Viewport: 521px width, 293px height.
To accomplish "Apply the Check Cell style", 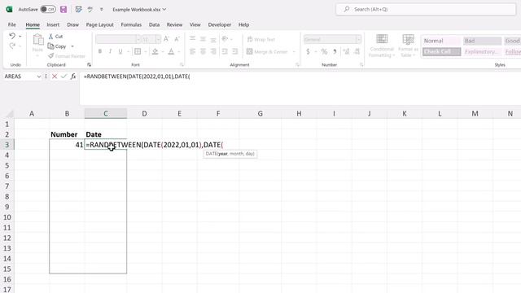I will 441,52.
